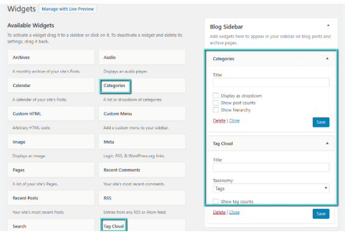Screen dimensions: 345x233
Task: Click Manage with Live Preview button
Action: 68,9
